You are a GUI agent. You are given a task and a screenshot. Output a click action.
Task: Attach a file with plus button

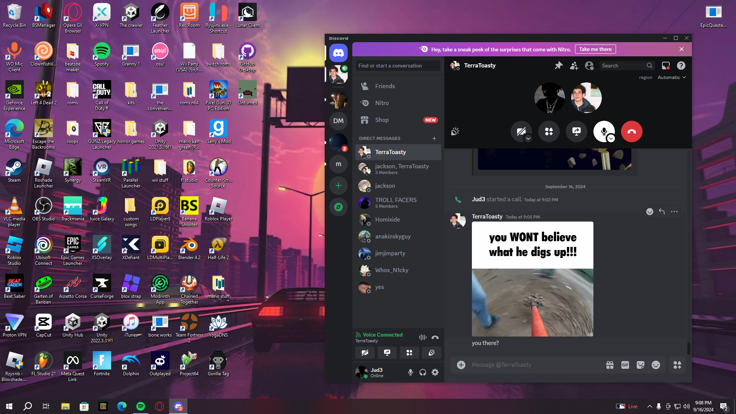461,365
